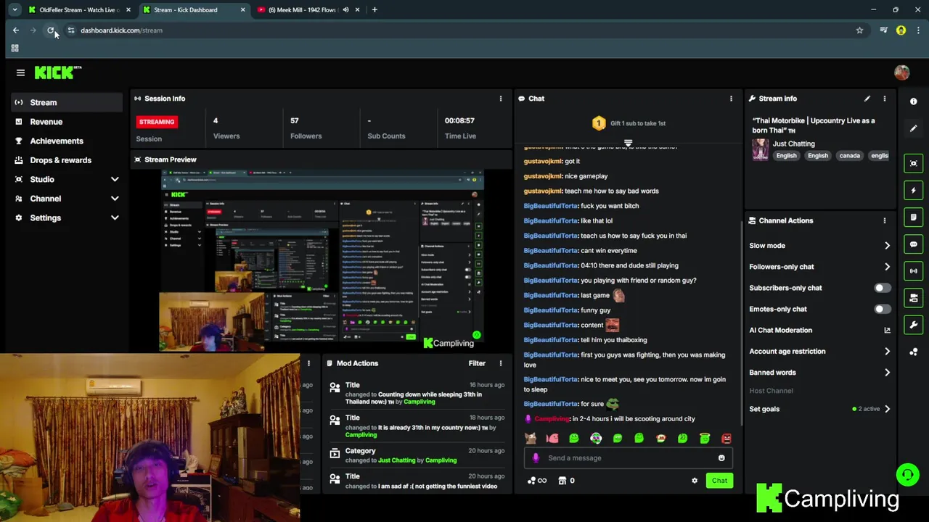Open Chat panel three-dot menu

731,99
